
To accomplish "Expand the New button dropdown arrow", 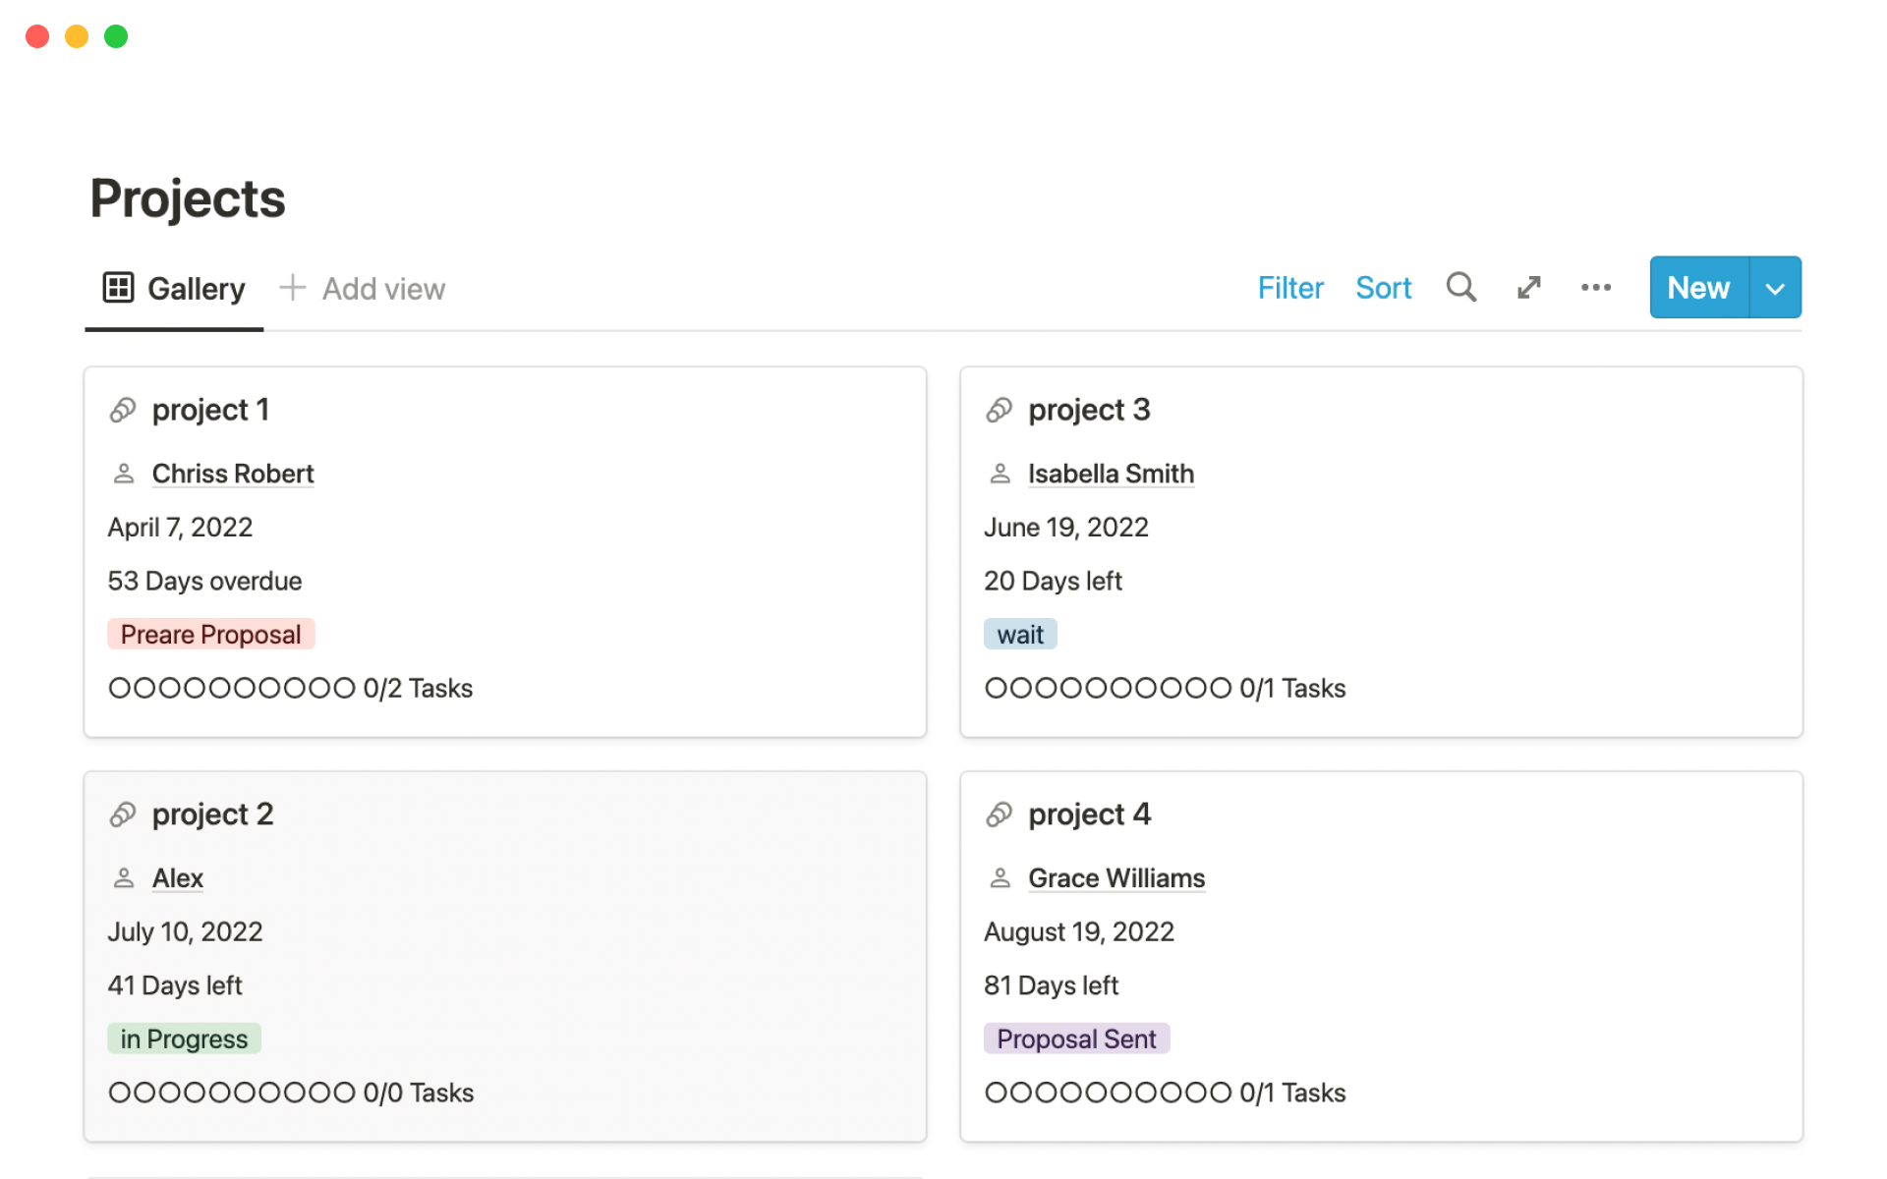I will [x=1775, y=288].
